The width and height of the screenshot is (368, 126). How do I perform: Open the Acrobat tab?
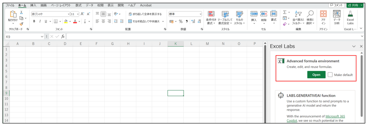tap(146, 5)
